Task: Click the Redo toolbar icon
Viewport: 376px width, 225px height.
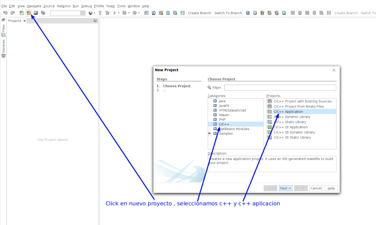Action: [x=13, y=13]
